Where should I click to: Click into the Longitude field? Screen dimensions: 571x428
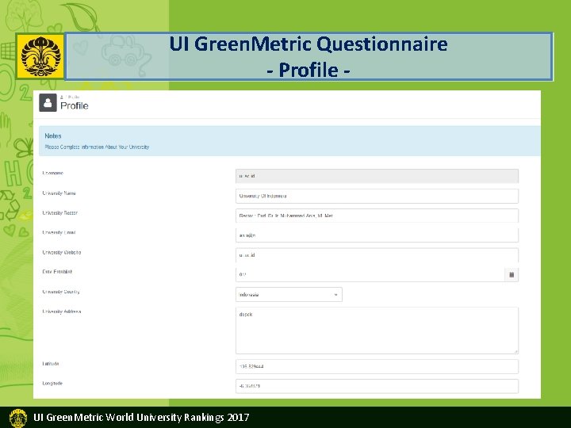[x=377, y=386]
